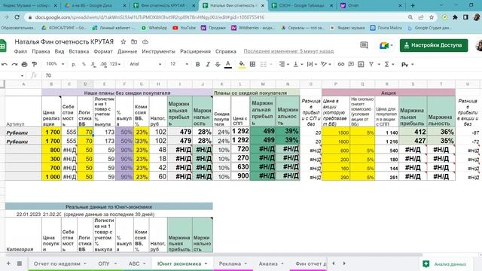482x271 pixels.
Task: Decrease decimal places
Action: 93,64
